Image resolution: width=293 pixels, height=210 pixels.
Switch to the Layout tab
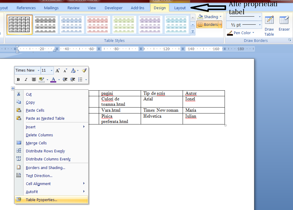coord(180,8)
